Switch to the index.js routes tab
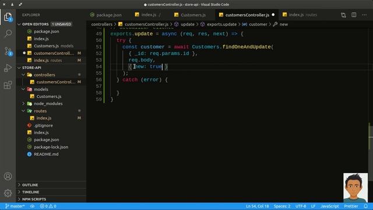This screenshot has height=210, width=373. click(x=300, y=15)
